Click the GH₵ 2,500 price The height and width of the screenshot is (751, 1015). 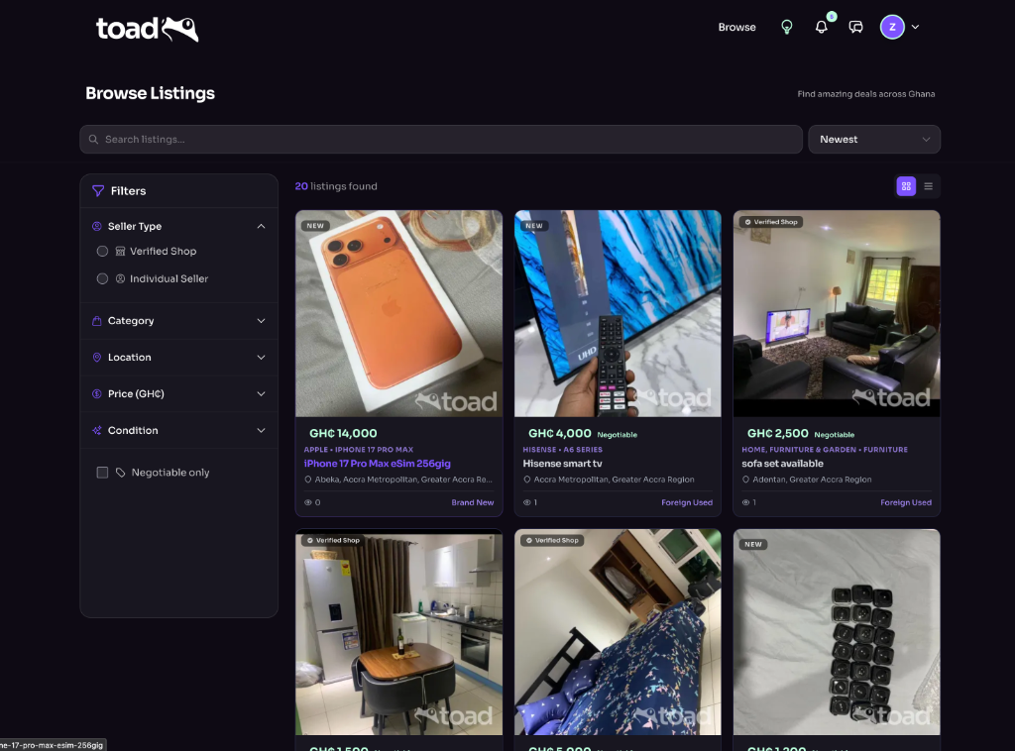pos(778,433)
